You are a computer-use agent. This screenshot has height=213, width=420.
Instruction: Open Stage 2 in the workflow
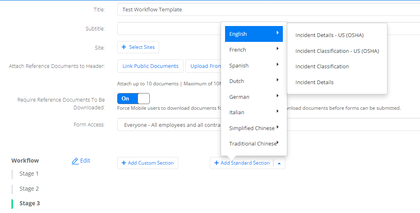point(29,189)
